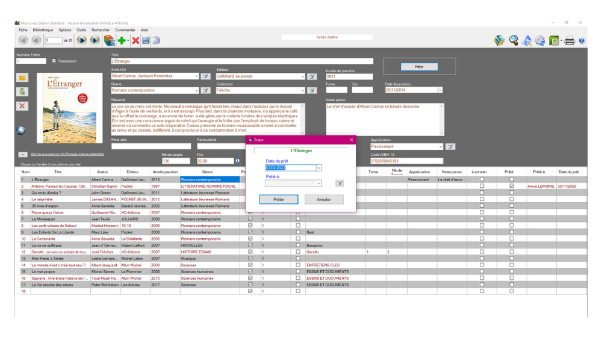The height and width of the screenshot is (337, 602).
Task: Open 'Date du prêt' date dropdown
Action: tap(318, 168)
